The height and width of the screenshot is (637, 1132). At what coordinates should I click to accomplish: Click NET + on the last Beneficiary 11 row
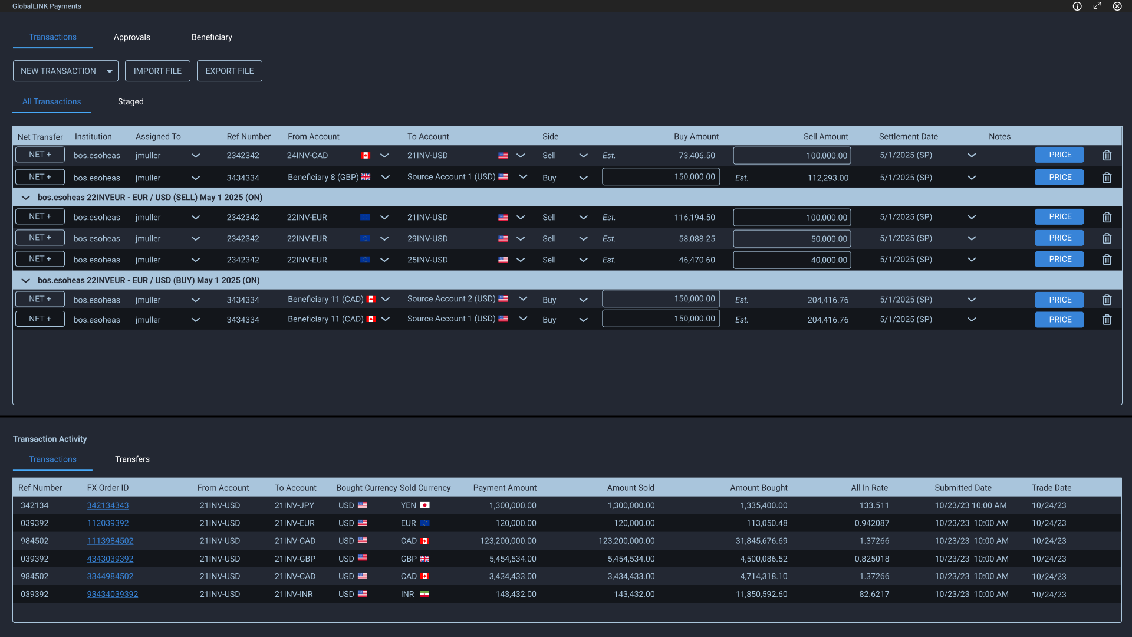(x=40, y=319)
